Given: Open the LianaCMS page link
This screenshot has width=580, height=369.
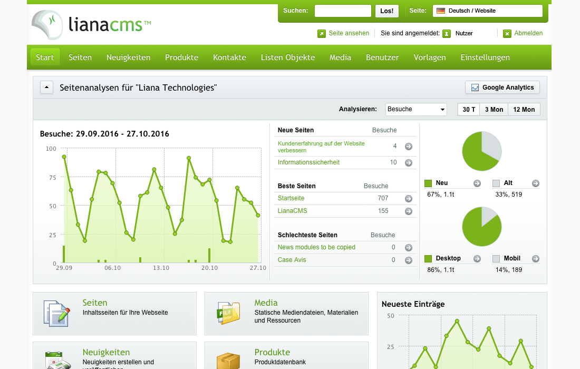Looking at the screenshot, I should coord(292,211).
